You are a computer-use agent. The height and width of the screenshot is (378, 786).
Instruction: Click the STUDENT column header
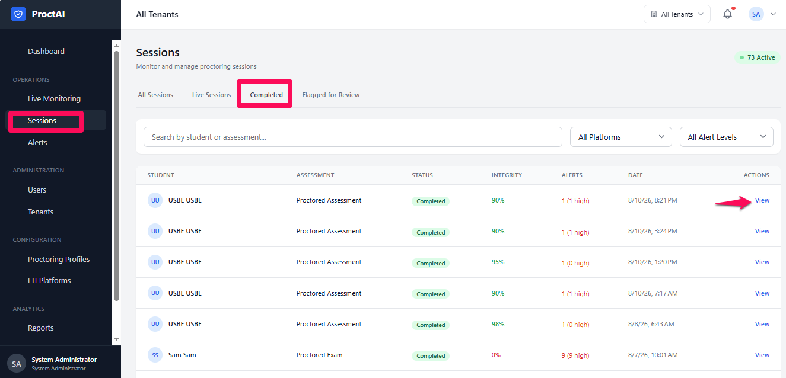click(x=161, y=175)
